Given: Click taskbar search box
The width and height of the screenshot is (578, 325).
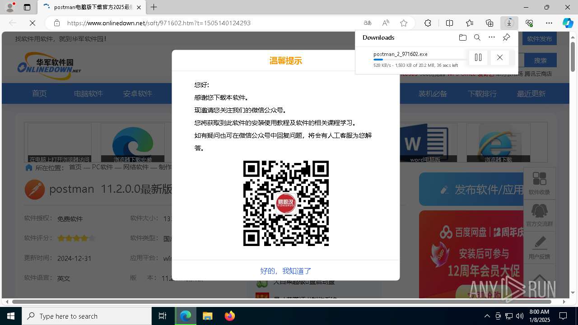Looking at the screenshot, I should pos(87,316).
